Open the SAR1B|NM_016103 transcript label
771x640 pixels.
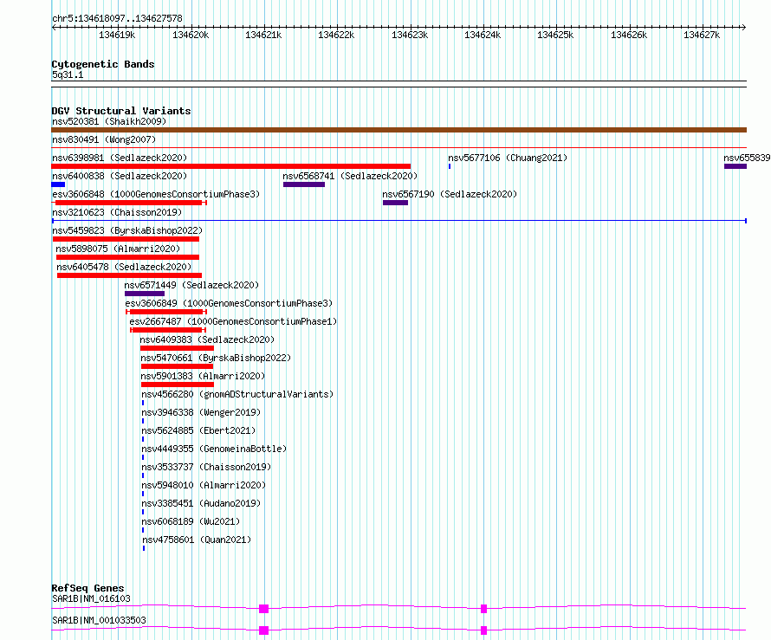(91, 598)
